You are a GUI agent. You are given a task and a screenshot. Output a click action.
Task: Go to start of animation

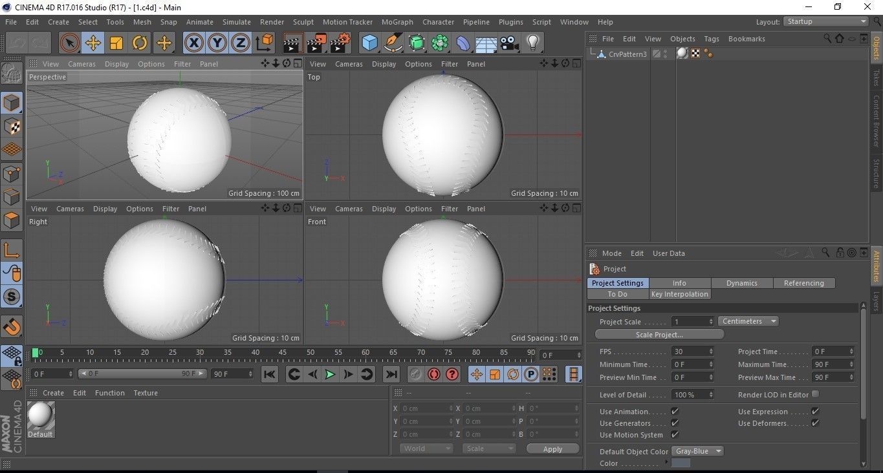click(270, 374)
